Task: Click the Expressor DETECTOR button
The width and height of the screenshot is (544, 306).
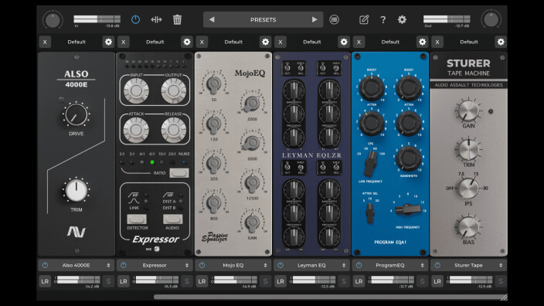Action: coord(137,219)
